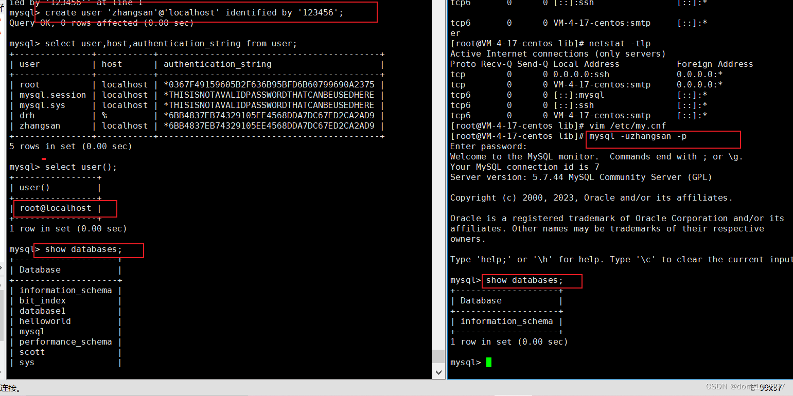Click the 'Copyright (c) 2000, 2023, Oracle' line
The image size is (793, 396).
click(x=591, y=198)
